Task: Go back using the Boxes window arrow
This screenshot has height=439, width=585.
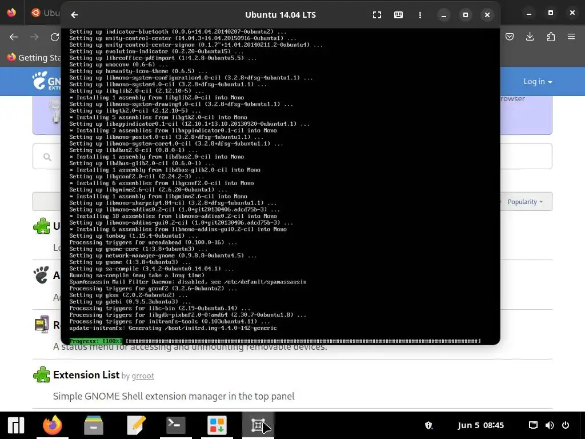Action: click(x=74, y=15)
